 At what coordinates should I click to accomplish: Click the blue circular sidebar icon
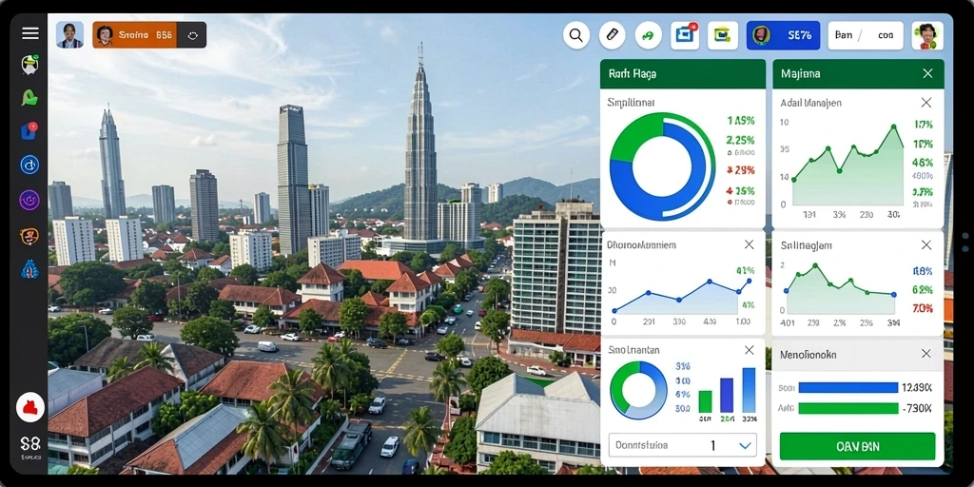tap(29, 165)
